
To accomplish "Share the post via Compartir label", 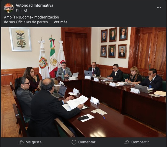I will coord(140,142).
